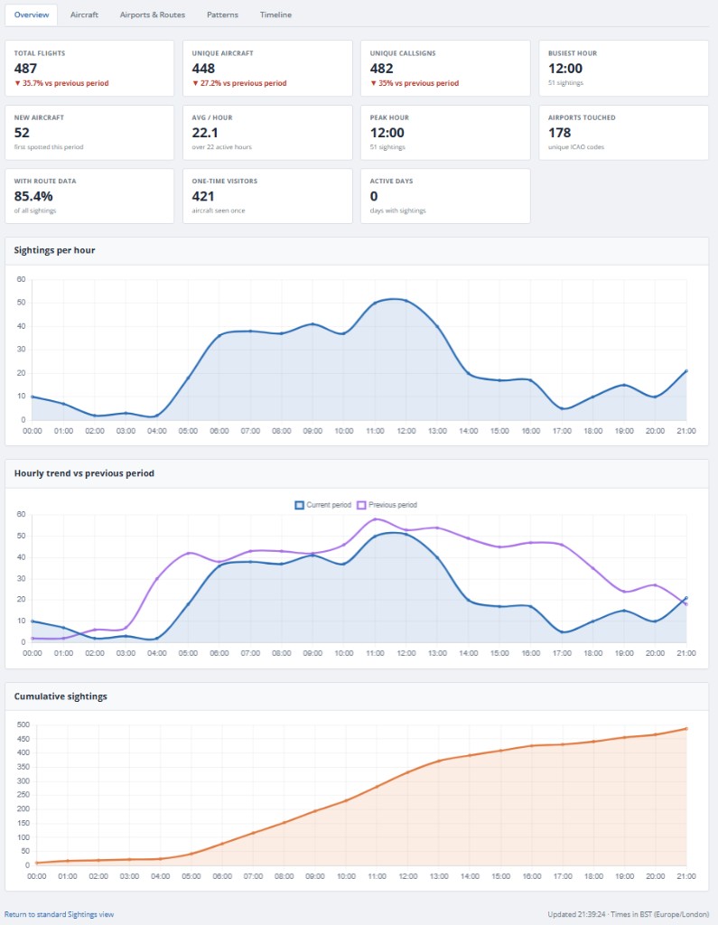718x925 pixels.
Task: Click '27.2% vs previous period' change text
Action: pyautogui.click(x=239, y=83)
